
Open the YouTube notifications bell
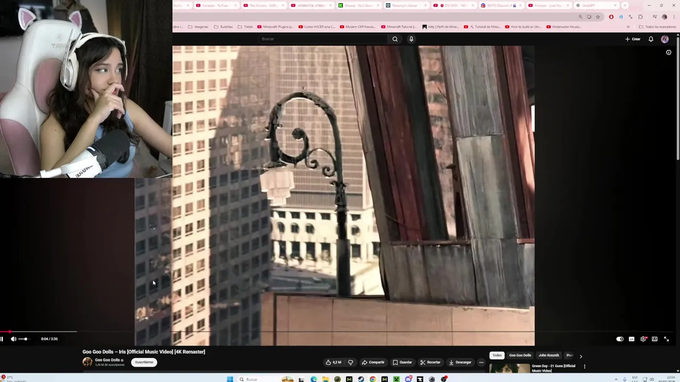click(651, 39)
